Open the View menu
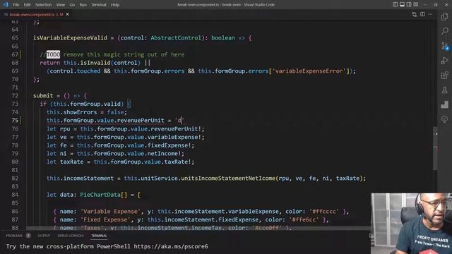 pos(61,5)
